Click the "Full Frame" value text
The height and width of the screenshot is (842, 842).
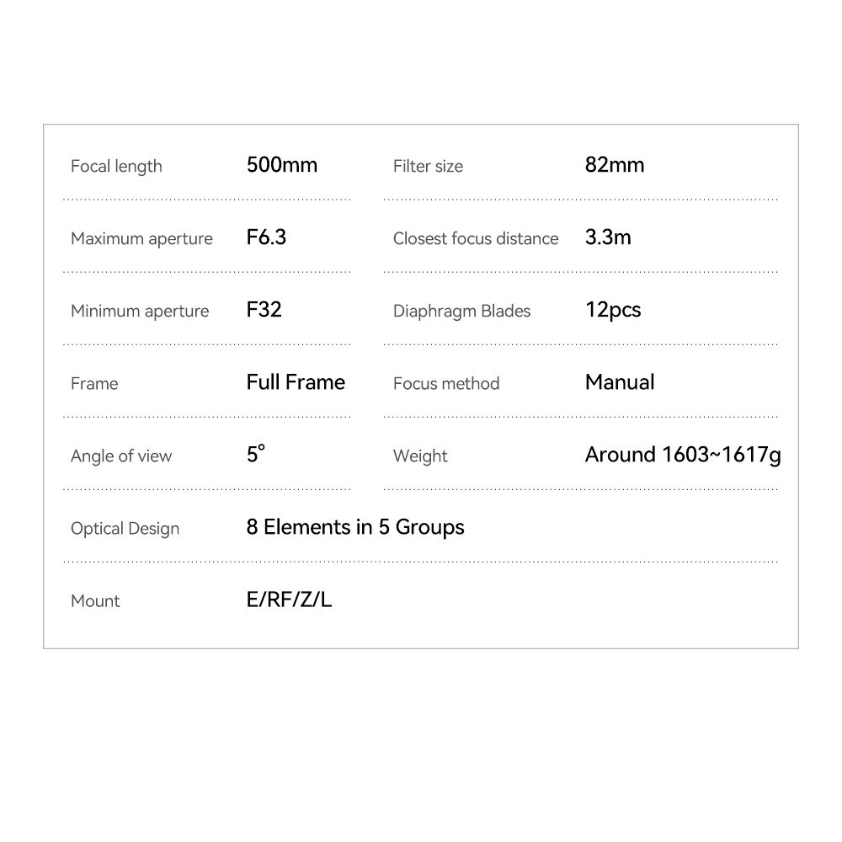[296, 382]
